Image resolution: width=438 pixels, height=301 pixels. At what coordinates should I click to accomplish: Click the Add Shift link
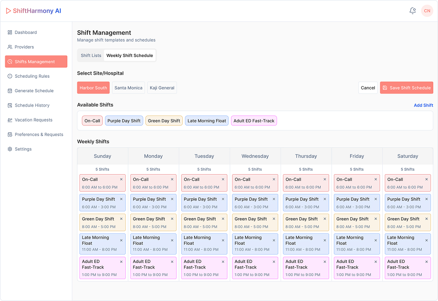pyautogui.click(x=423, y=105)
